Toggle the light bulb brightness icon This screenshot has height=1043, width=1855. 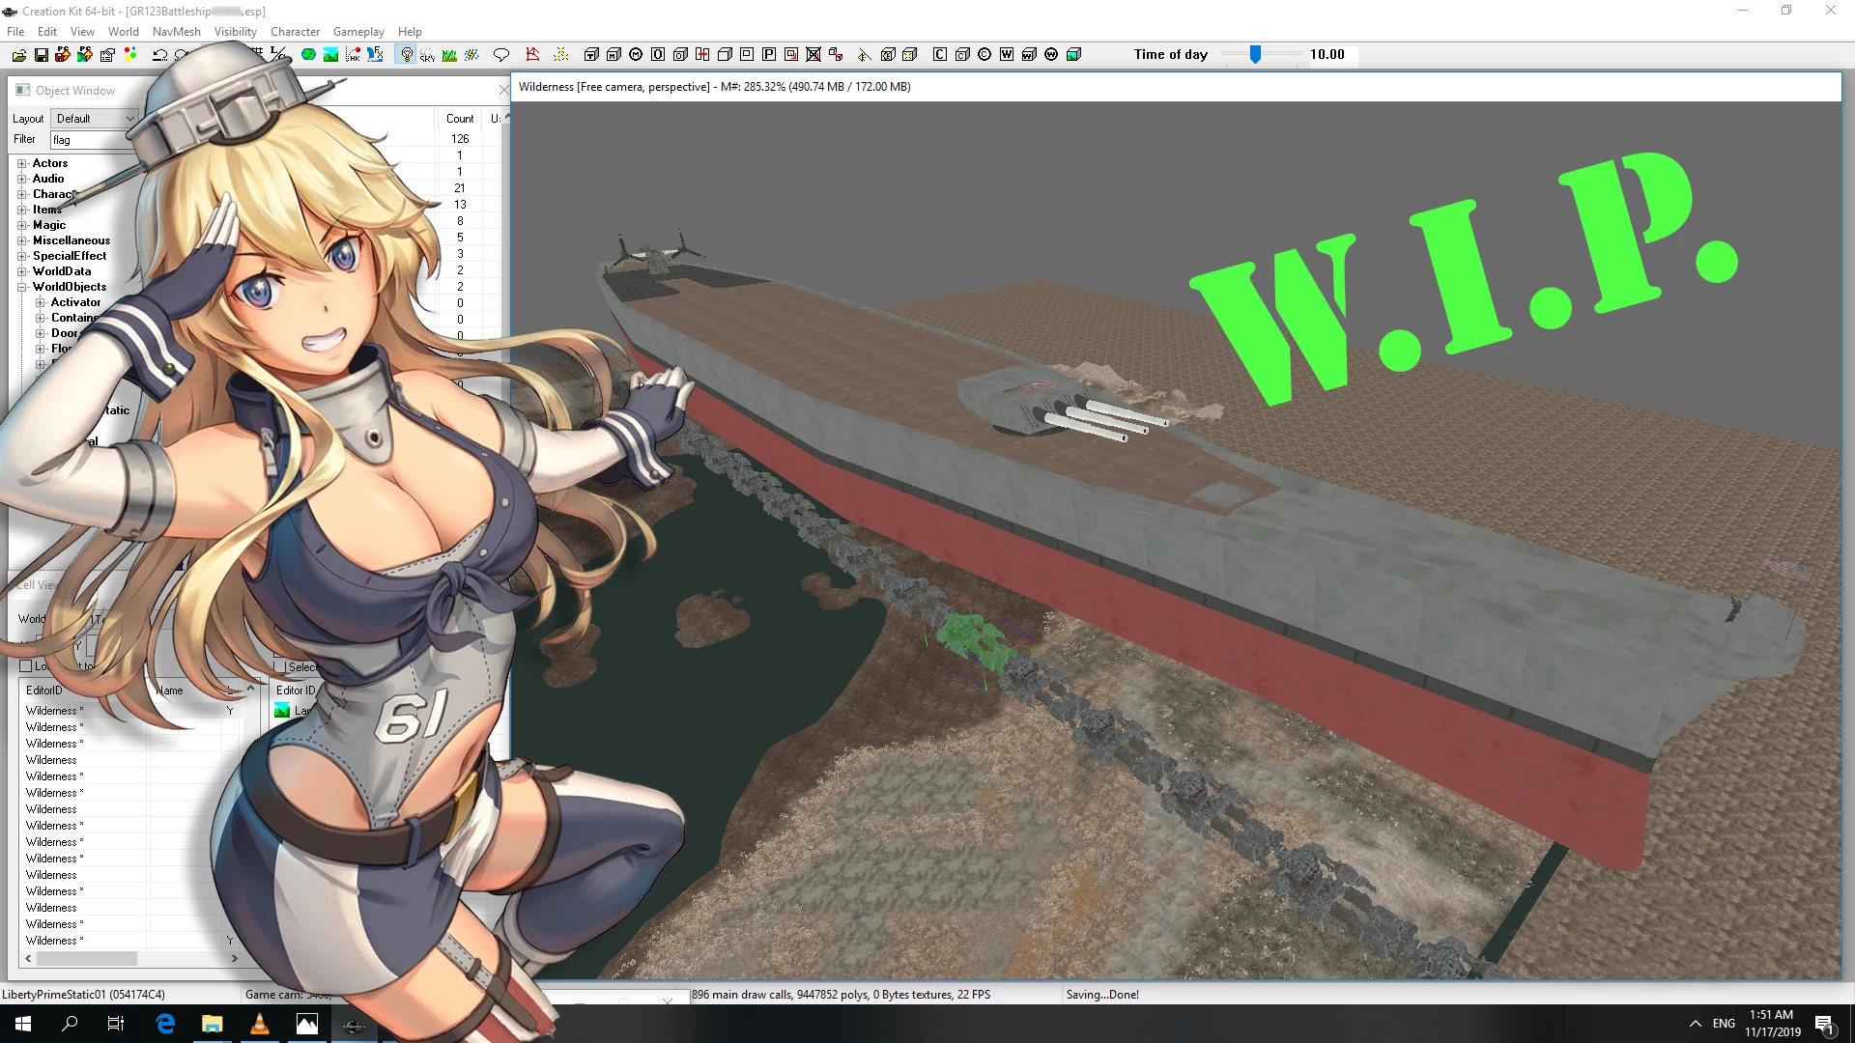point(407,55)
